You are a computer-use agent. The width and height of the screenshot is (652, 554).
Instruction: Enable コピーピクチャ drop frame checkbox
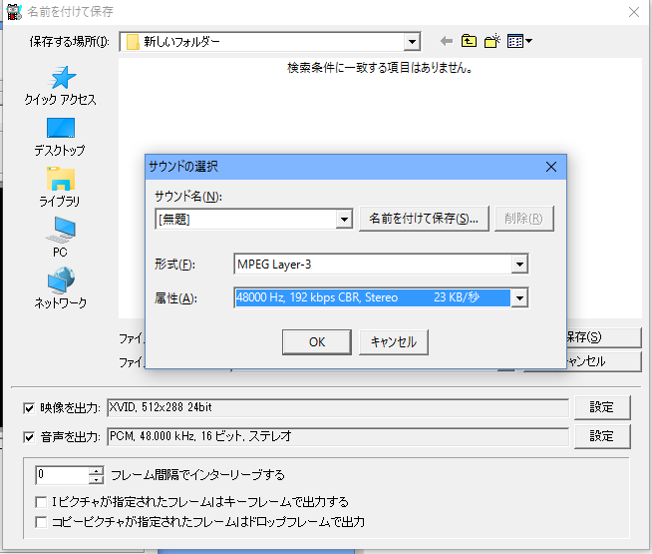coord(42,521)
